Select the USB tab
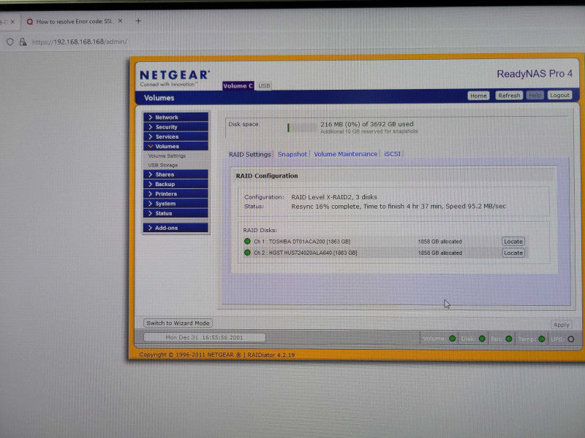The image size is (585, 438). point(264,85)
